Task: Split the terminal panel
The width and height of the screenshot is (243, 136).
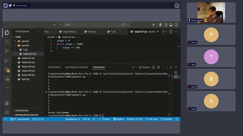Action: (153, 67)
